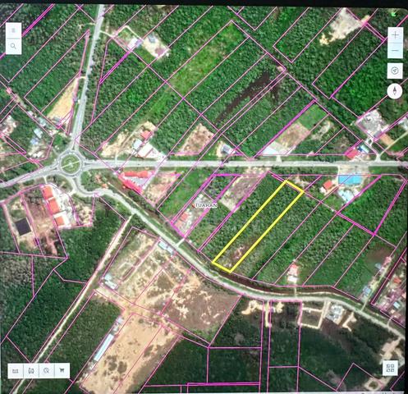Select the magnifier query tool in the bottom toolbar
The width and height of the screenshot is (408, 394).
coord(47,371)
